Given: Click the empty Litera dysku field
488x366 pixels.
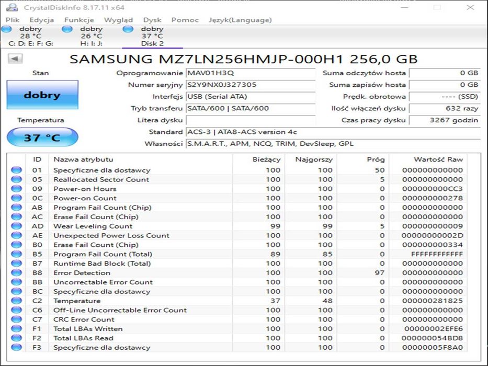Looking at the screenshot, I should pos(251,120).
